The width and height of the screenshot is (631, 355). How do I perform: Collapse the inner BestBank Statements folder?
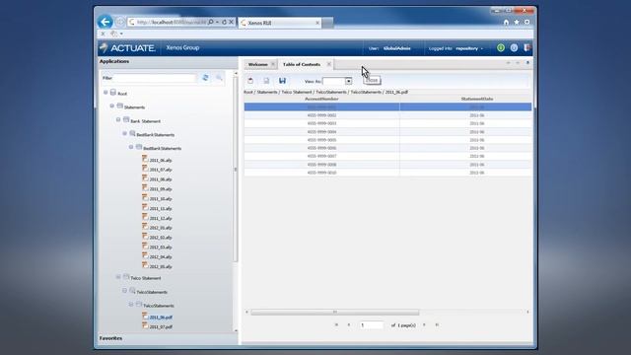(131, 147)
